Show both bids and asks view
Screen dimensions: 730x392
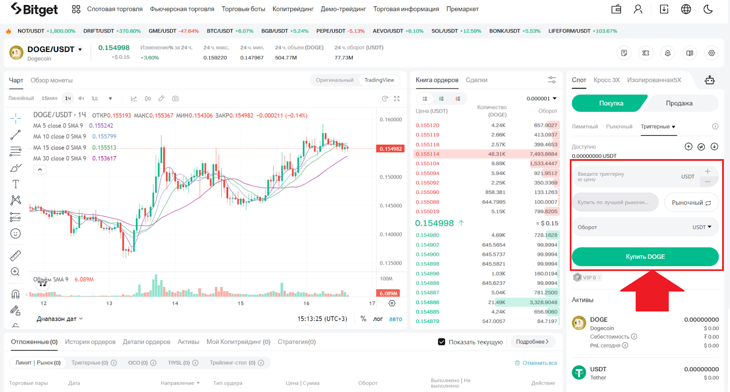(x=425, y=99)
